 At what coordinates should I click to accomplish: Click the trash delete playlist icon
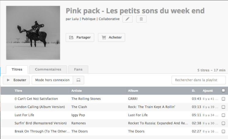point(141,19)
